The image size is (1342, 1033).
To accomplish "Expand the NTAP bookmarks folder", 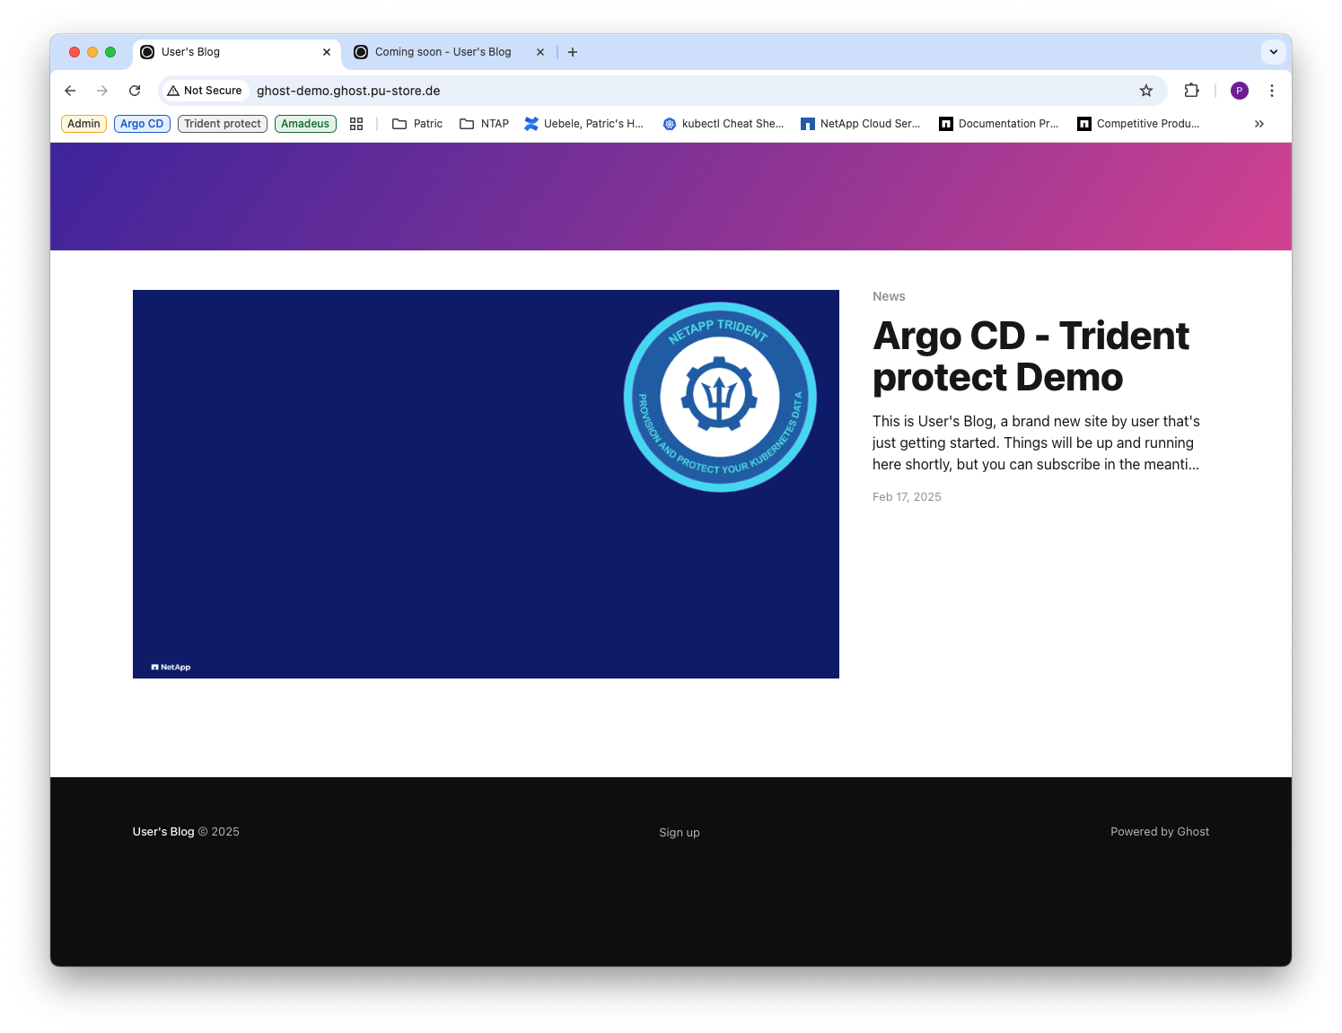I will pyautogui.click(x=485, y=124).
